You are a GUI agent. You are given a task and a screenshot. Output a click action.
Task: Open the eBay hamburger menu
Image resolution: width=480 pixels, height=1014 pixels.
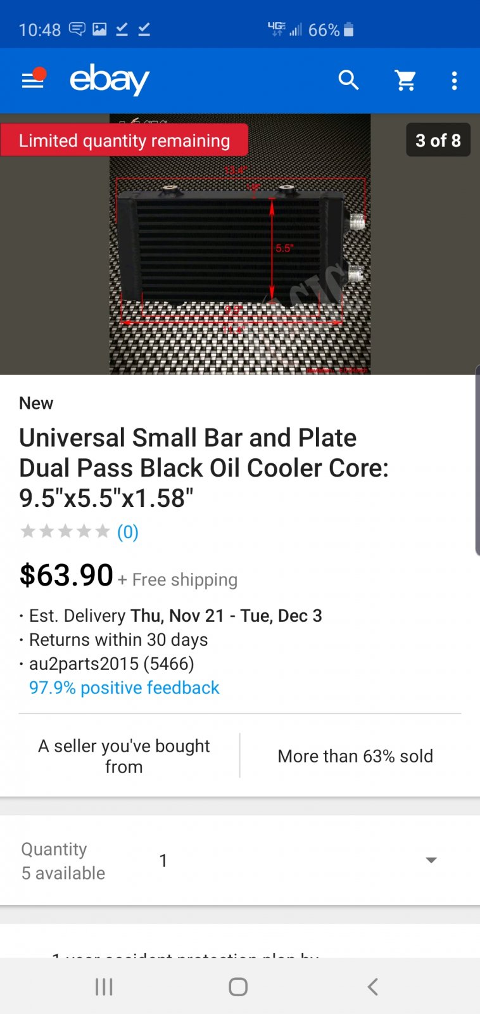(x=33, y=80)
